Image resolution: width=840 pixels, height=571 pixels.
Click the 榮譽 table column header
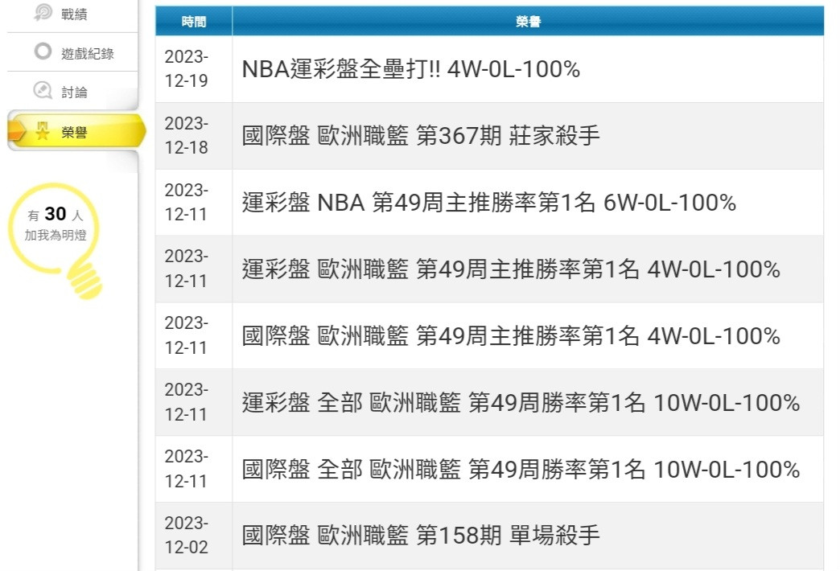click(x=528, y=22)
